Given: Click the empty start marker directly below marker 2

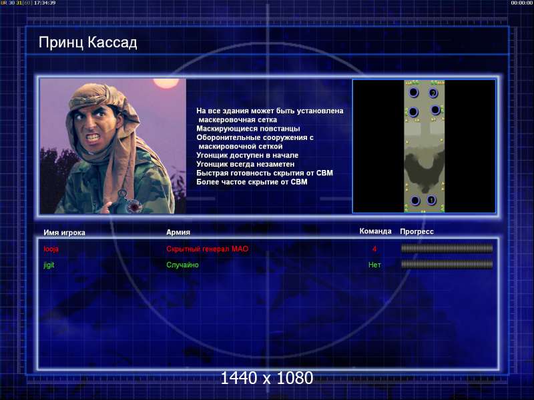Looking at the screenshot, I should pos(435,110).
